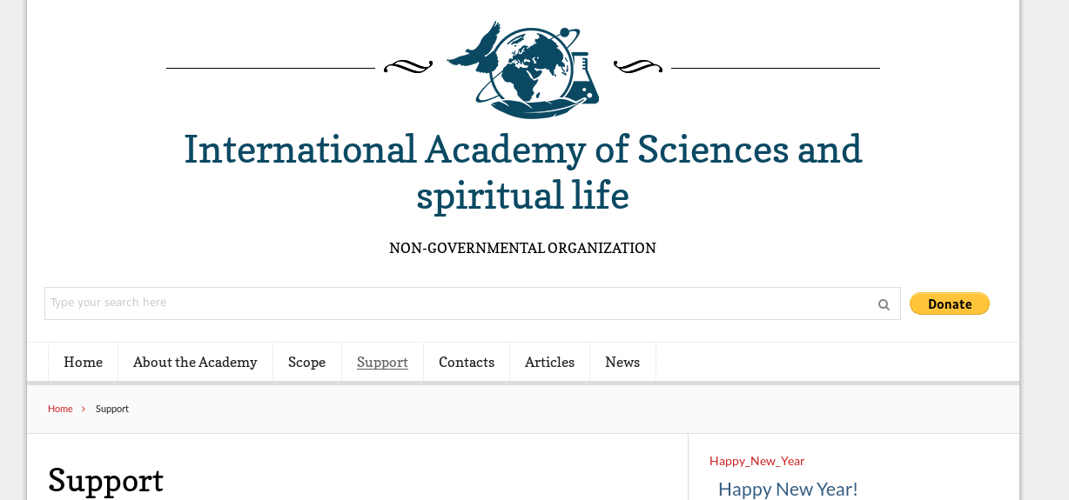The height and width of the screenshot is (500, 1069).
Task: Click the NON-GOVERNMENTAL ORGANIZATION tagline
Action: (x=522, y=249)
